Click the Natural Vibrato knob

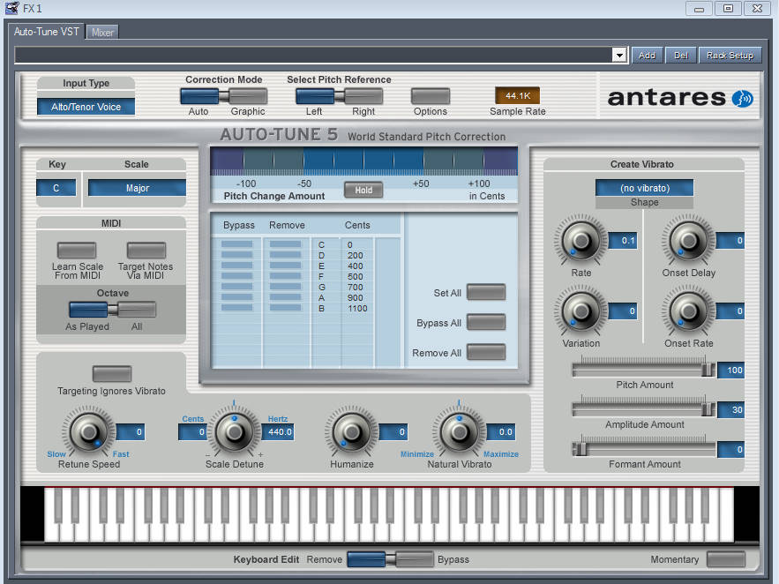point(460,431)
